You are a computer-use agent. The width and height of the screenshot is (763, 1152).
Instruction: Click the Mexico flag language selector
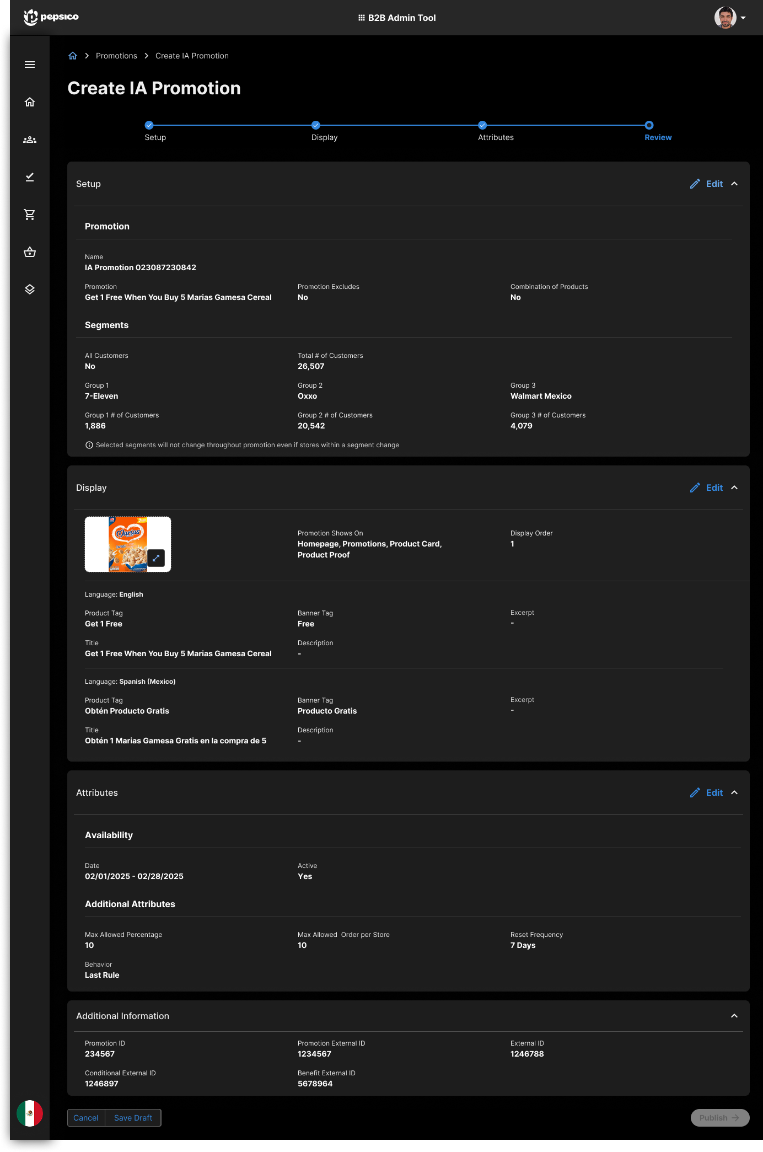click(30, 1113)
